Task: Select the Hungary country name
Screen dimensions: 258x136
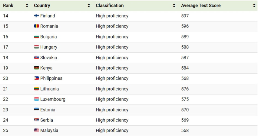Action: [x=49, y=47]
